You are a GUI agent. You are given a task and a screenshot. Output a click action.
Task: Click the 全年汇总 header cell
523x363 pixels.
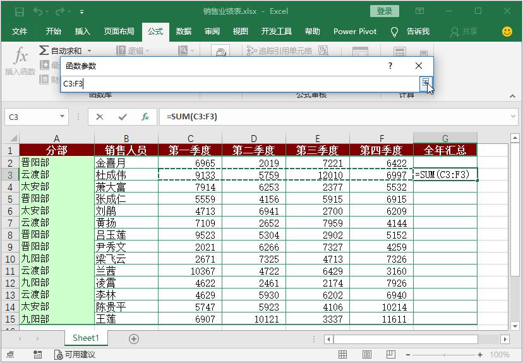tap(445, 150)
